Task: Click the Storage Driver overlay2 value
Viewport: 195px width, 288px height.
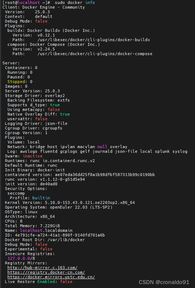Action: pyautogui.click(x=55, y=96)
